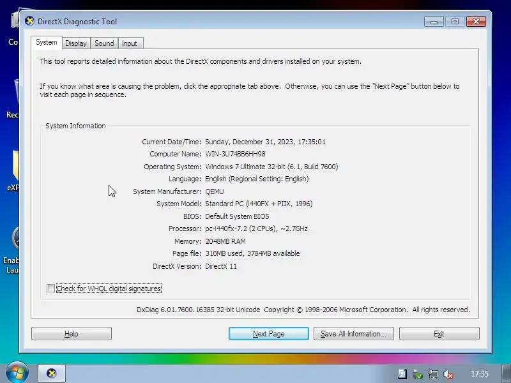Click the 'Memory:' label
511x383 pixels.
pyautogui.click(x=188, y=241)
